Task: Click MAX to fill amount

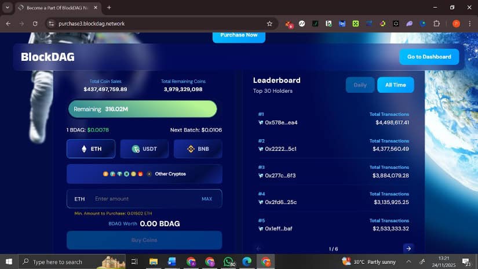Action: pyautogui.click(x=207, y=199)
